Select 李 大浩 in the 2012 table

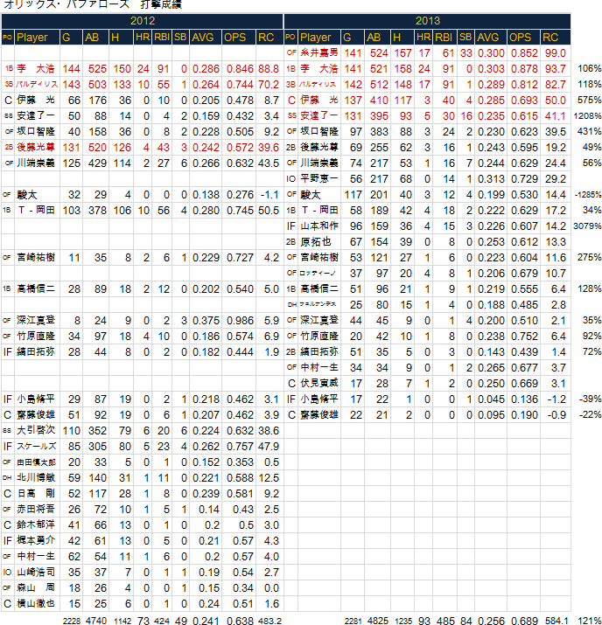[36, 68]
